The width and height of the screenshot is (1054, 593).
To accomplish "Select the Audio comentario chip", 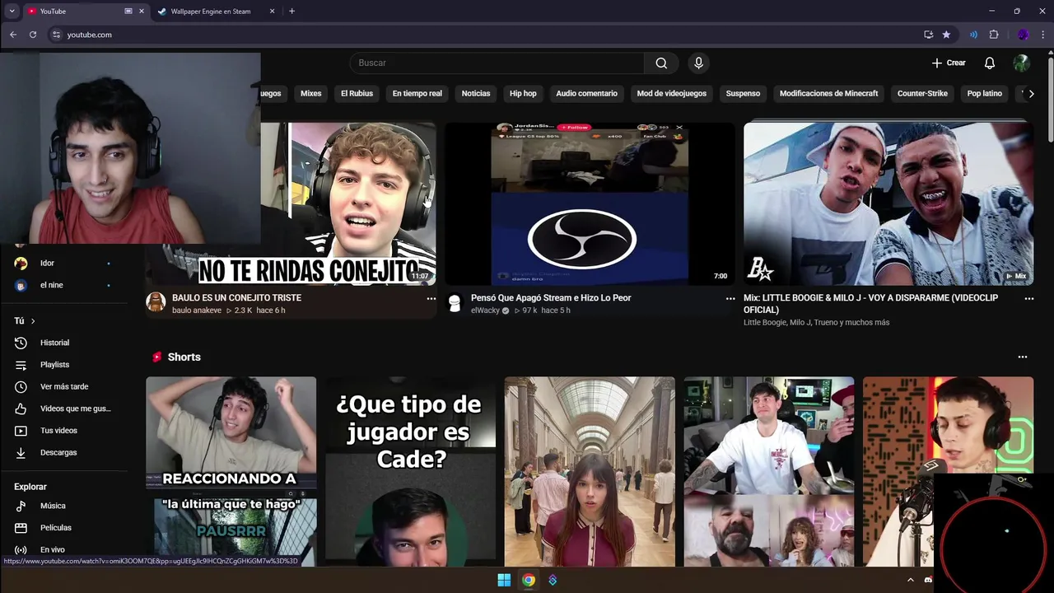I will (586, 94).
